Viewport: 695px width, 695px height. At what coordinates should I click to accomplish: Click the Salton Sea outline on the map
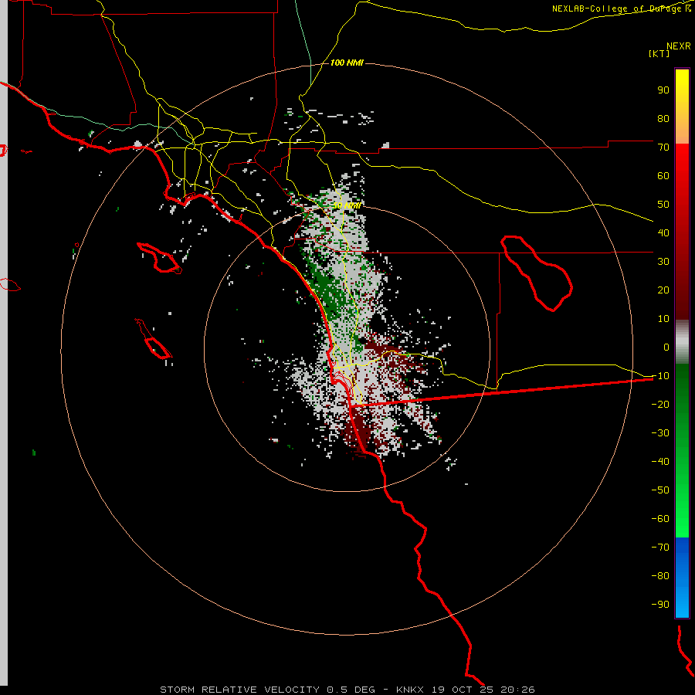[537, 273]
